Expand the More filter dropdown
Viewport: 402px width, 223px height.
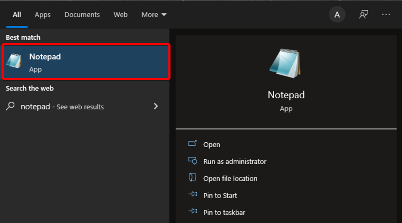point(154,15)
